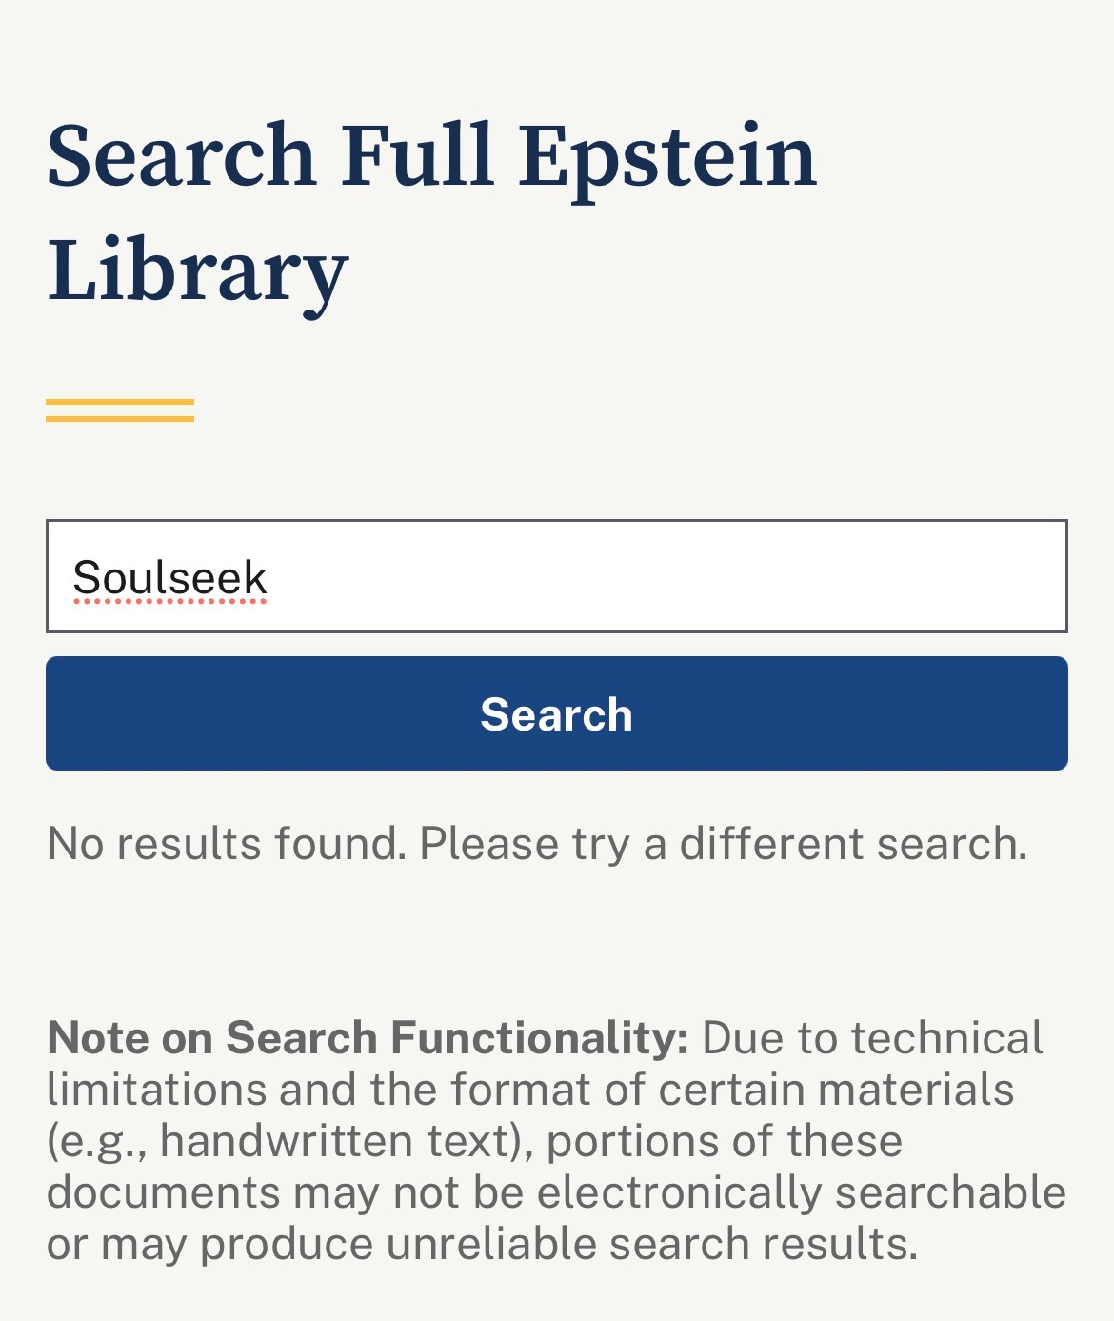Screen dimensions: 1114x1321
Task: Click the word Library in the heading
Action: tap(198, 270)
